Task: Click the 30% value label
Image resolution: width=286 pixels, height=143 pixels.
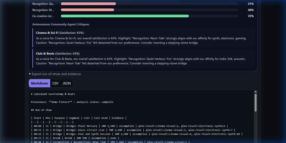Action: [x=251, y=10]
